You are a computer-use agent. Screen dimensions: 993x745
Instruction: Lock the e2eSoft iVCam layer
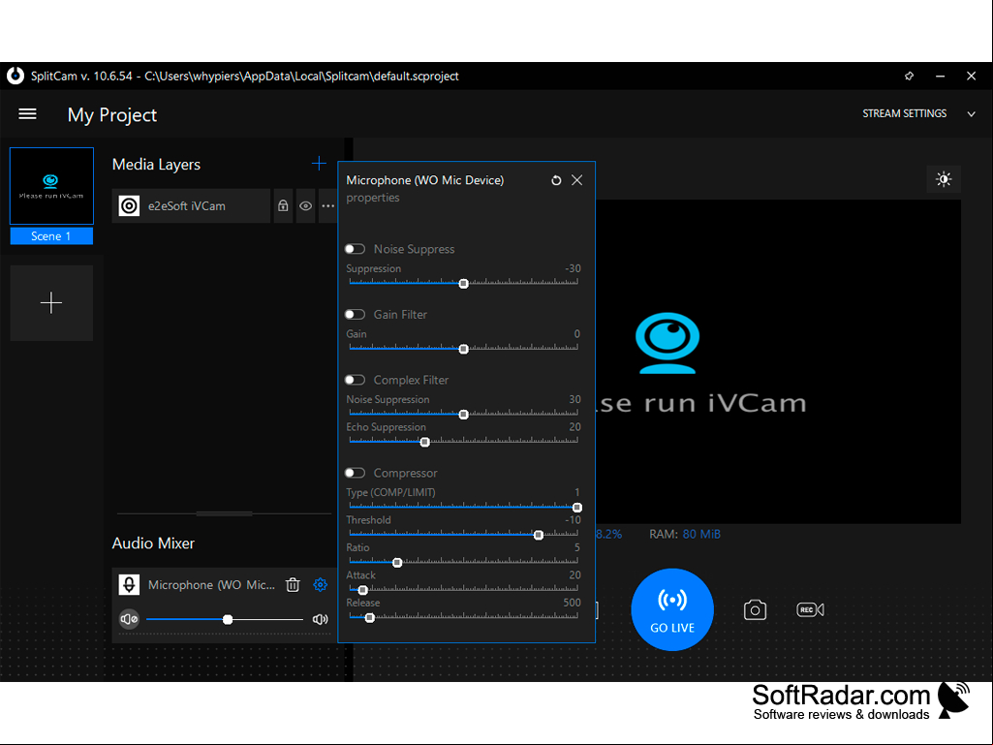[283, 206]
